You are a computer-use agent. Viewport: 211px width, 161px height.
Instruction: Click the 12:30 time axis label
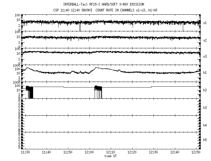154,152
